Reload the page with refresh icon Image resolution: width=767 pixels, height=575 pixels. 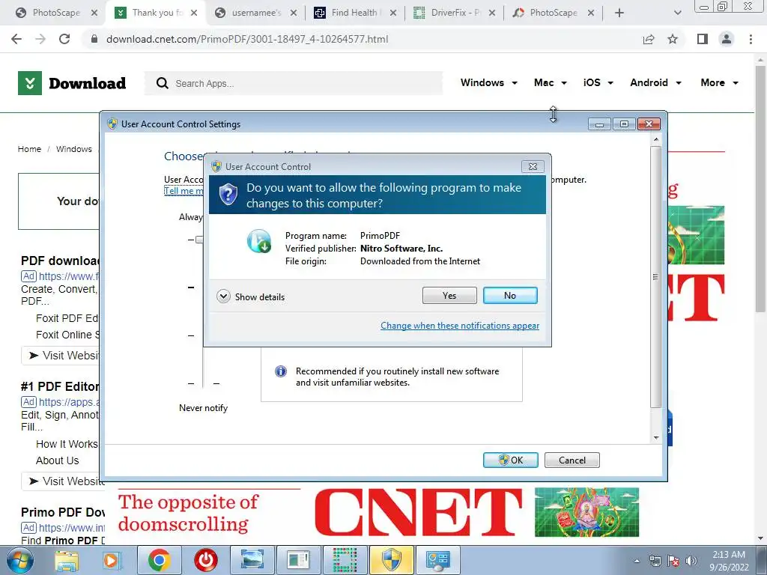coord(64,39)
